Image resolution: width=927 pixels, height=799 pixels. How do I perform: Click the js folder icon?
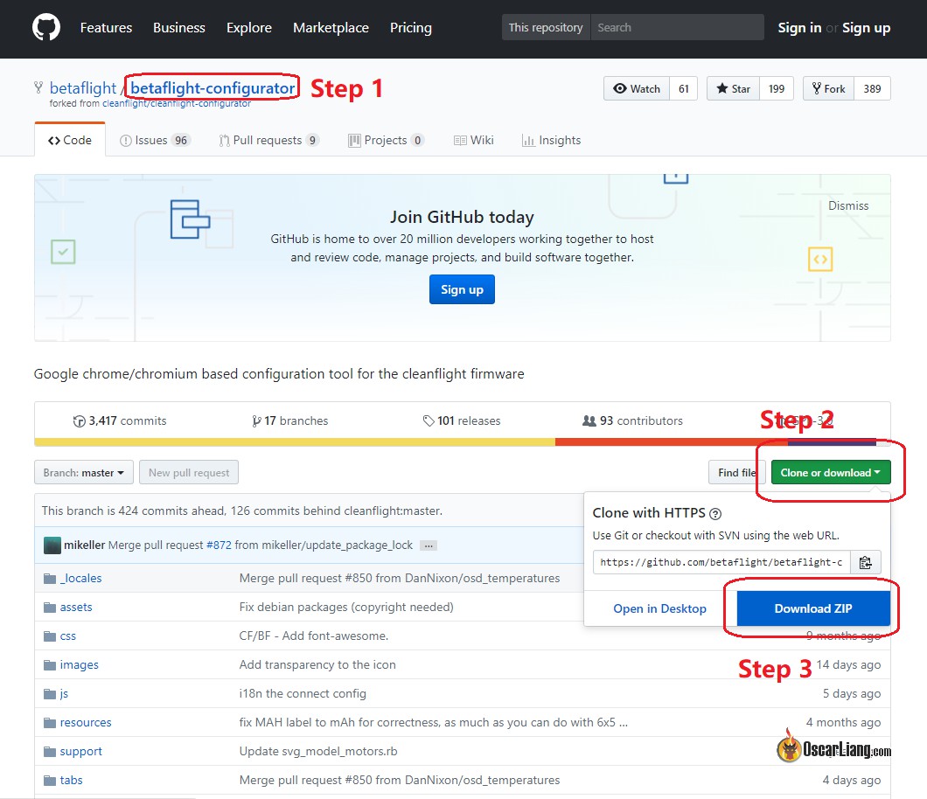click(x=50, y=694)
